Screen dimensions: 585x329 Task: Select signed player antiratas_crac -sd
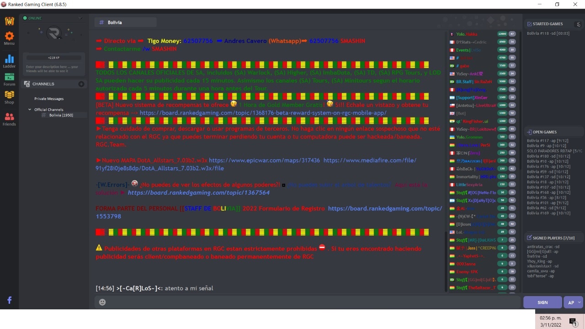click(x=543, y=247)
